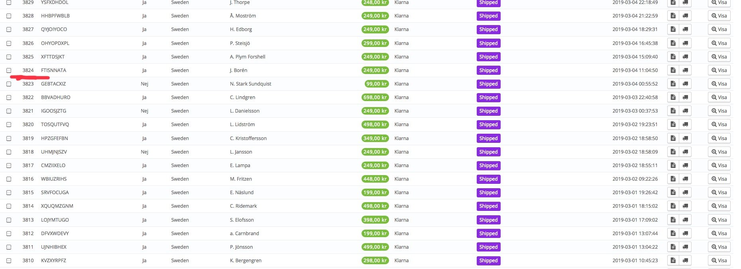
Task: Mark the checkbox for order 3811
Action: [x=9, y=247]
